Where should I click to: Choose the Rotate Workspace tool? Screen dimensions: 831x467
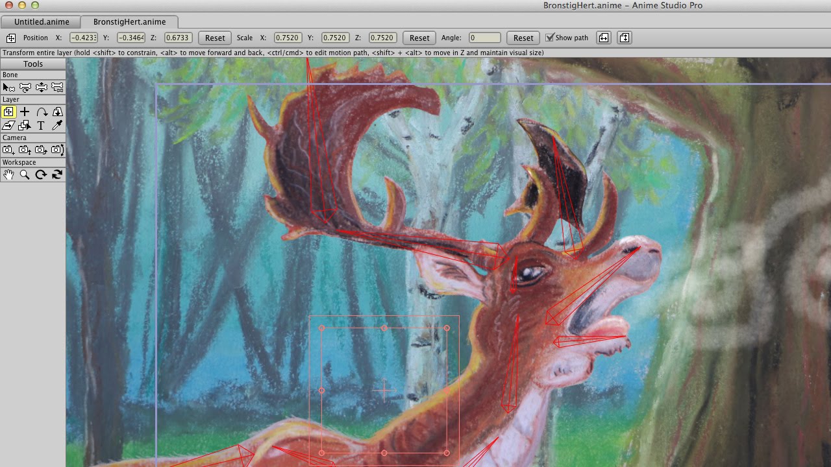coord(41,174)
